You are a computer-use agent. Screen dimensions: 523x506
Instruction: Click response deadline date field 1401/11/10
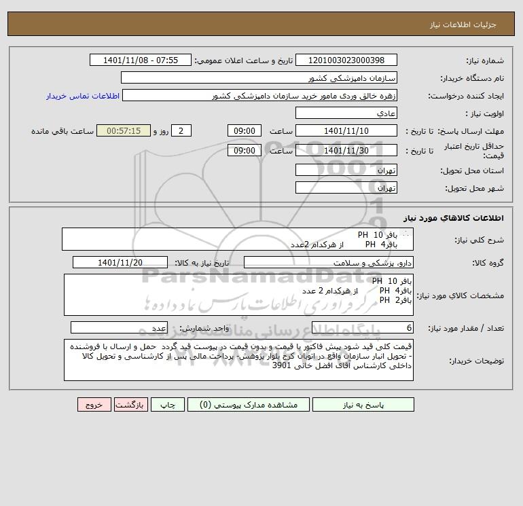(346, 131)
